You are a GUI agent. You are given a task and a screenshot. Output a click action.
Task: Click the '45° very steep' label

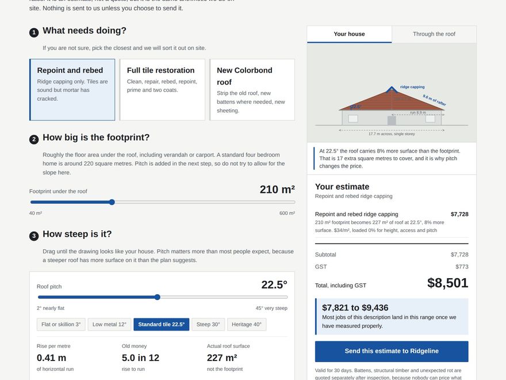[x=271, y=308]
